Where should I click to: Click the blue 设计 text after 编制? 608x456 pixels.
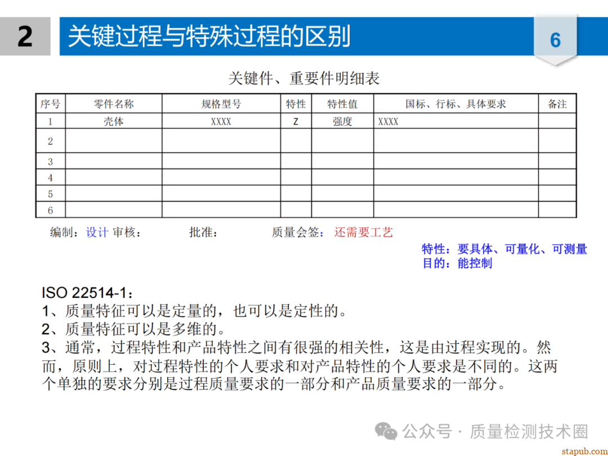point(97,233)
